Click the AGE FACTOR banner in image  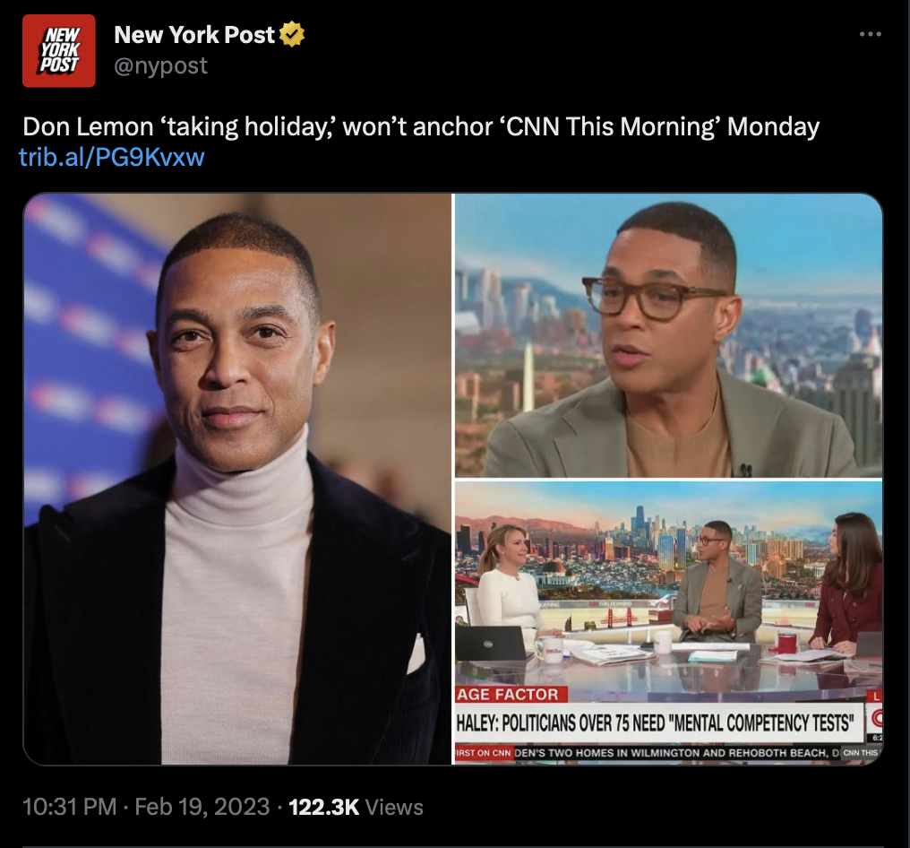507,695
